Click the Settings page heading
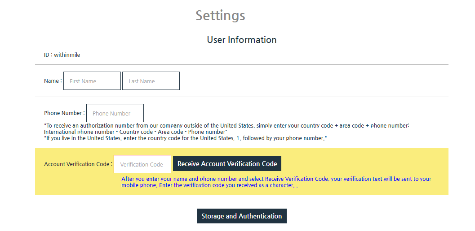The height and width of the screenshot is (231, 475). [220, 15]
